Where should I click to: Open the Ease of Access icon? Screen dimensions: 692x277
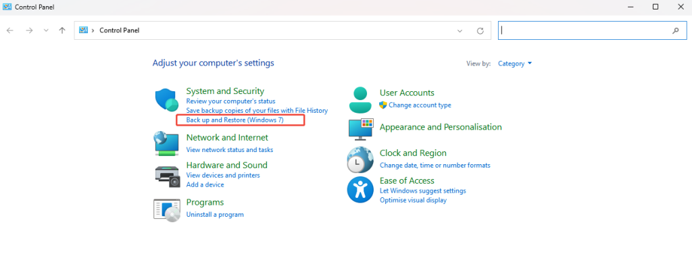(360, 190)
